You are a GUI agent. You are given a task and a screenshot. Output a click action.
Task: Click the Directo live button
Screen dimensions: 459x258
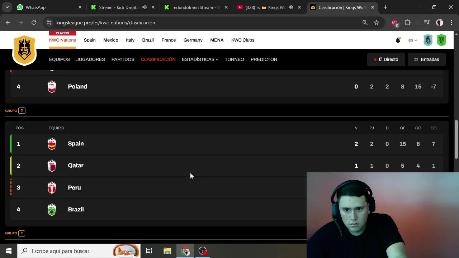(x=386, y=59)
